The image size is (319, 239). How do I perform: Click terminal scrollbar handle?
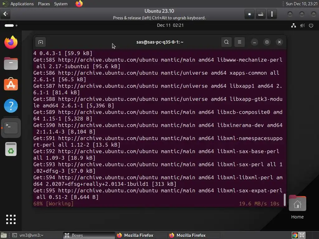[x=284, y=199]
